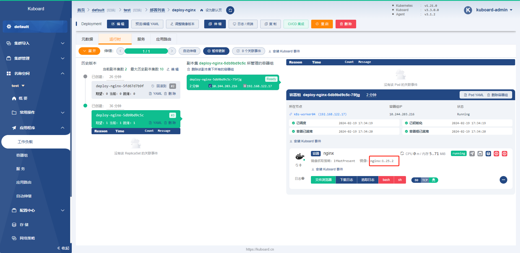Click the home icon for 设为默认页

(201, 10)
